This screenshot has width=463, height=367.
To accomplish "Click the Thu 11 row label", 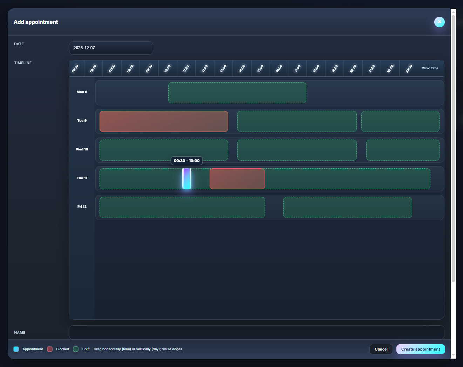I will click(82, 178).
